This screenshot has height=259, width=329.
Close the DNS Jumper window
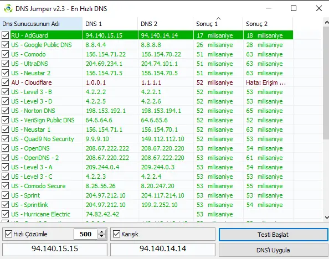(319, 8)
